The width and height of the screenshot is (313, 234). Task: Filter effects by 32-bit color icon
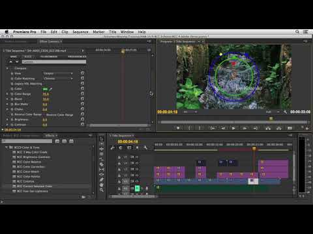(x=65, y=141)
